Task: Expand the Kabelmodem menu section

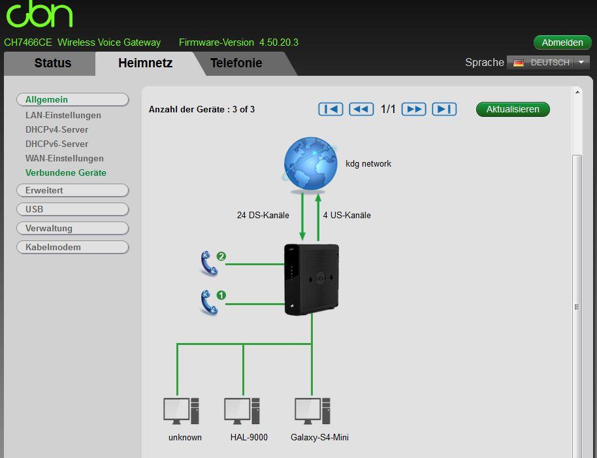Action: coord(73,247)
